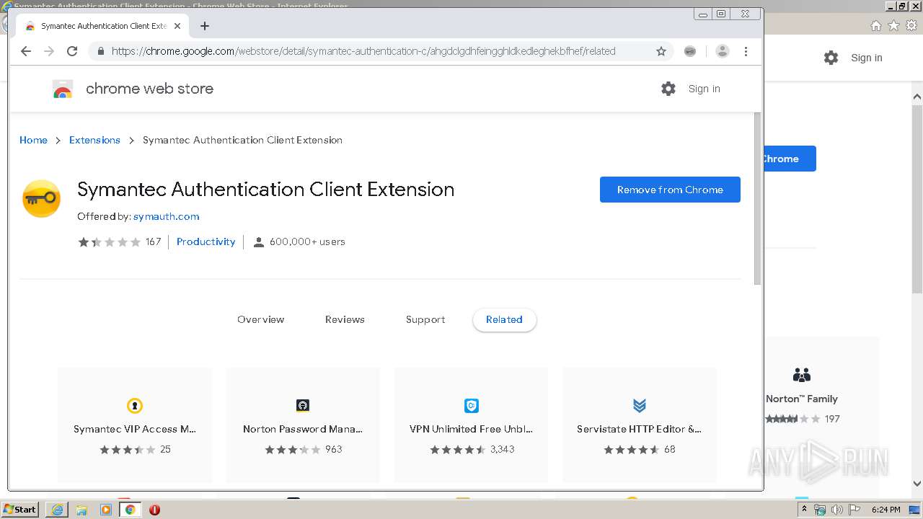Viewport: 923px width, 519px height.
Task: Open VPN Unlimited Free related extension
Action: [472, 425]
